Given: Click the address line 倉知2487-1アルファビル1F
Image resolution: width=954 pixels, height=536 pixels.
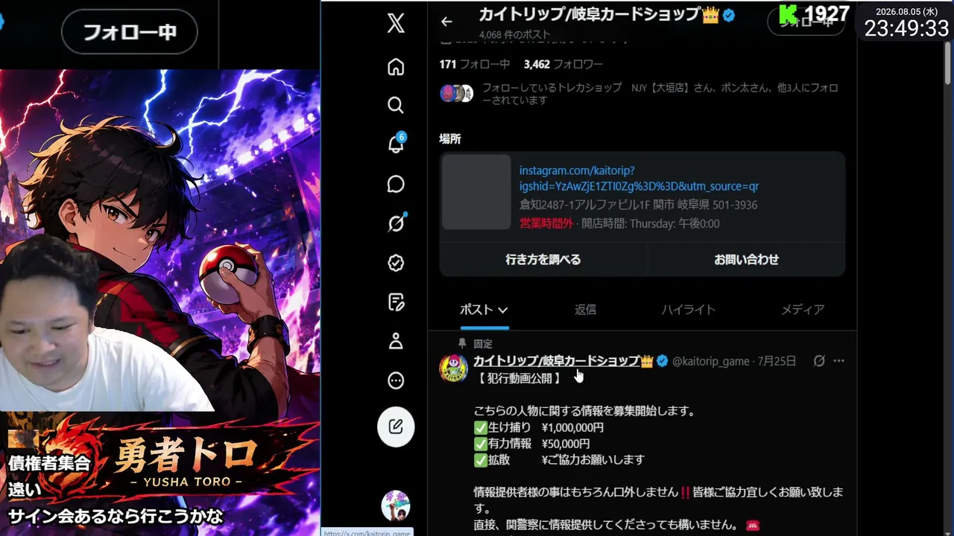Looking at the screenshot, I should pyautogui.click(x=638, y=205).
